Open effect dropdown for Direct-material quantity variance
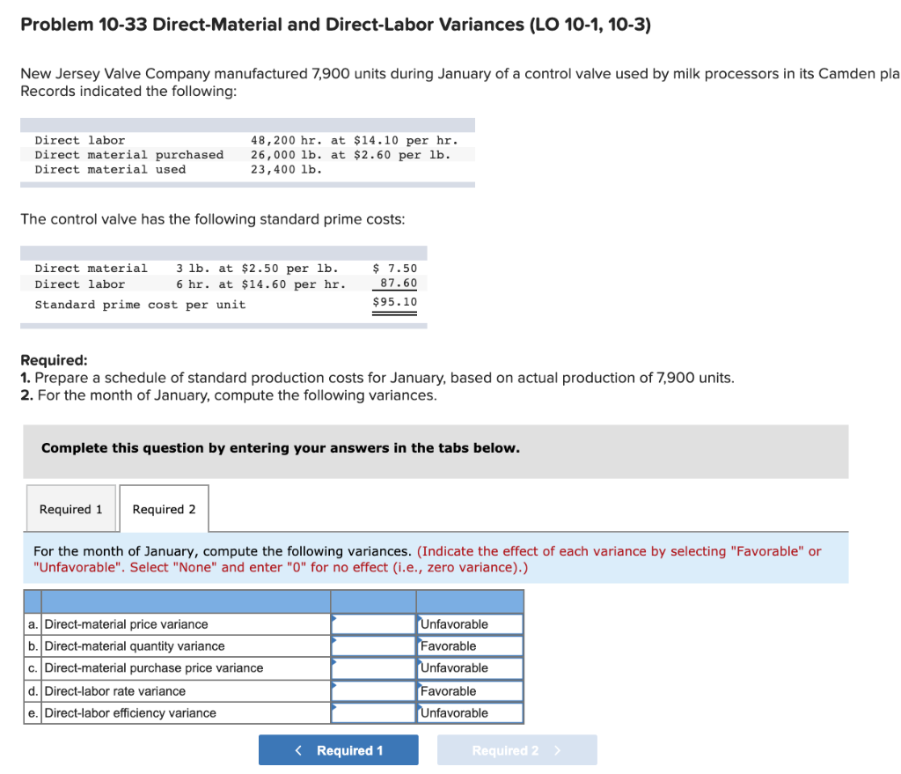901x774 pixels. tap(470, 645)
